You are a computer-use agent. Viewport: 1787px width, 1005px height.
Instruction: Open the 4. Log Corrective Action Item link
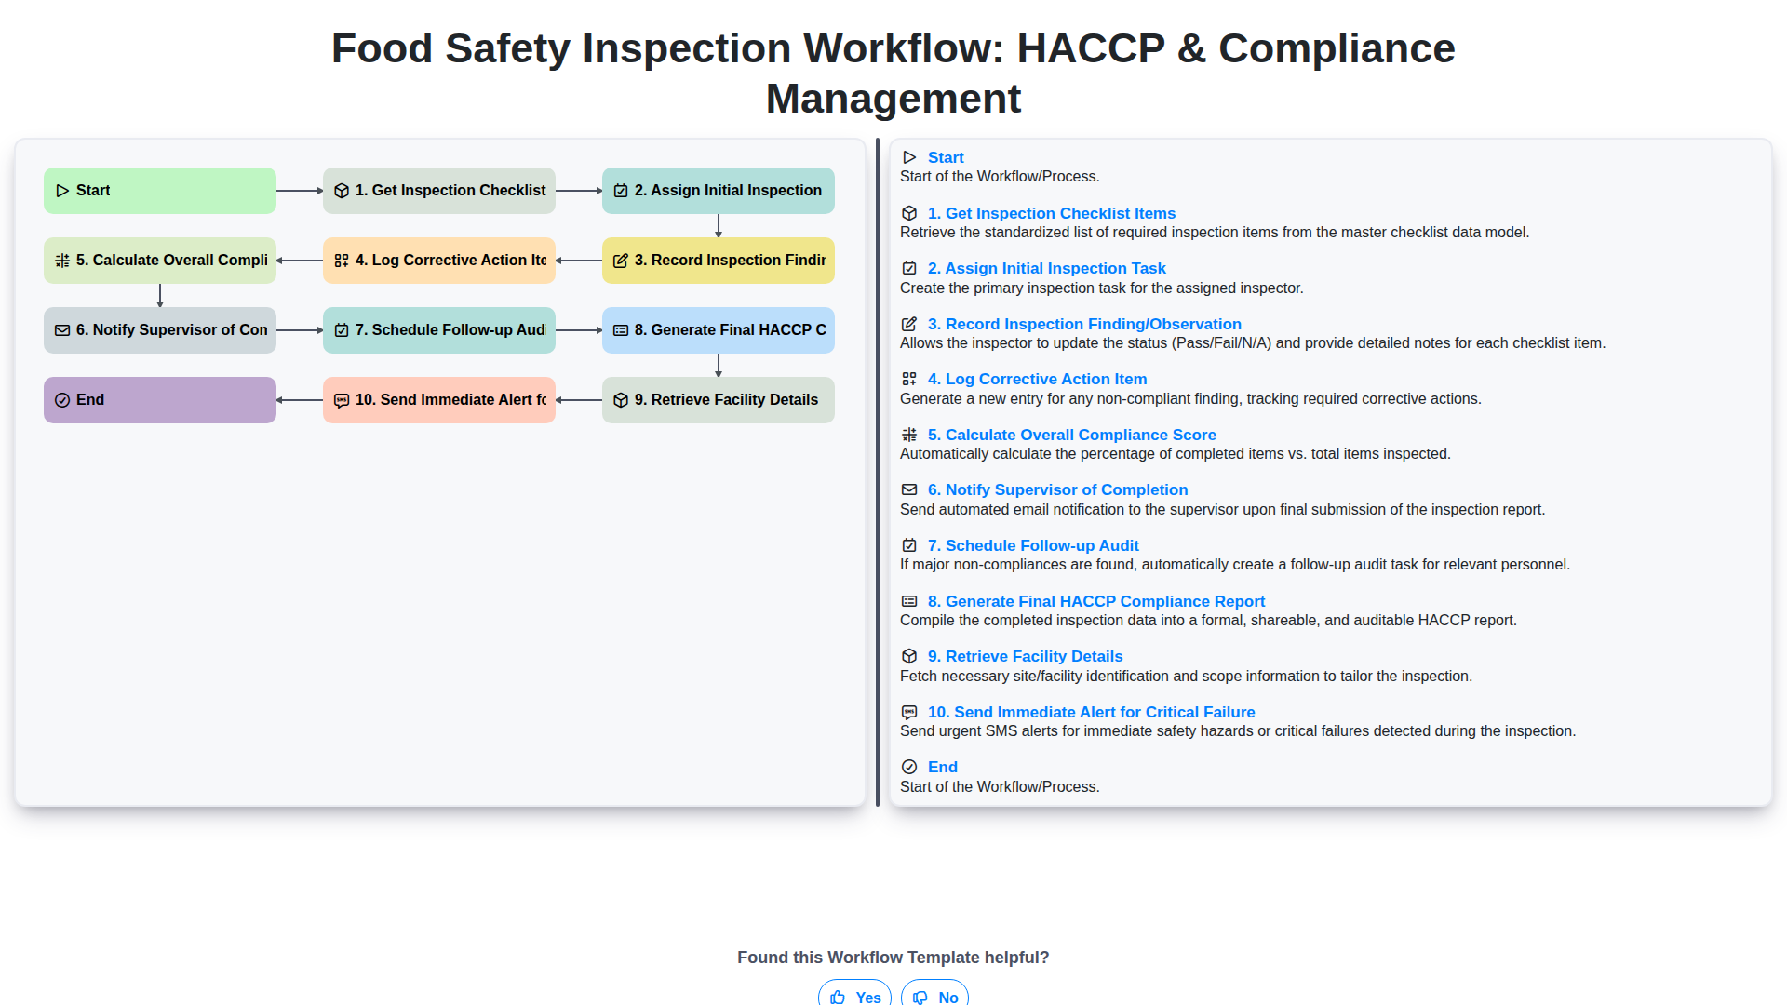pos(1038,379)
